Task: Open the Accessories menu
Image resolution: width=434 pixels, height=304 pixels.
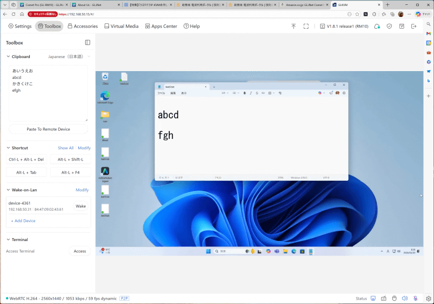Action: coord(83,26)
